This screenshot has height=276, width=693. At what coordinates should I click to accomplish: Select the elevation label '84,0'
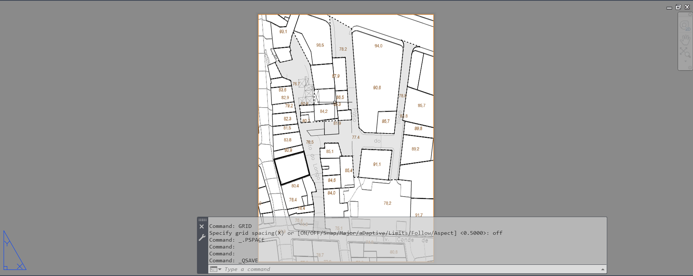(x=331, y=193)
